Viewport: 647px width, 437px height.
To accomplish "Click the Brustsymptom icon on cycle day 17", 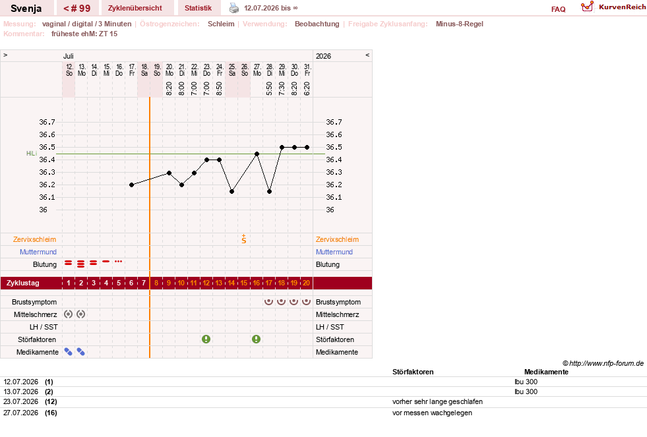I will (x=268, y=301).
